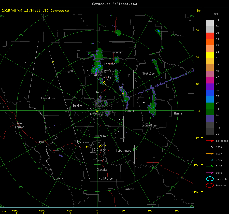Click the Innisfail city label
229x214 pixels.
103,92
